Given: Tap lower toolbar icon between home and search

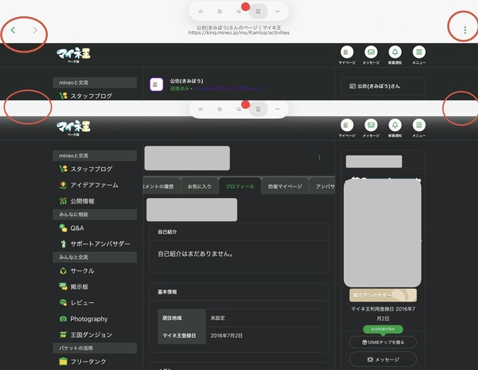Looking at the screenshot, I should [220, 109].
